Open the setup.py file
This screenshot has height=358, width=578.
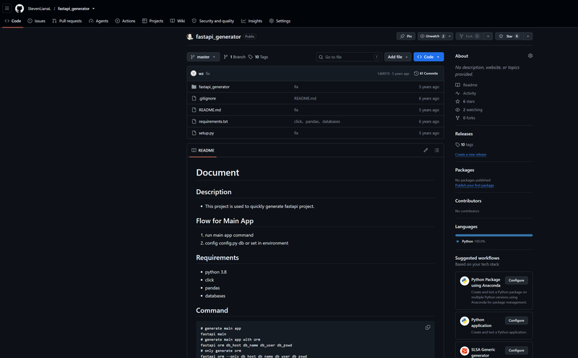coord(206,133)
